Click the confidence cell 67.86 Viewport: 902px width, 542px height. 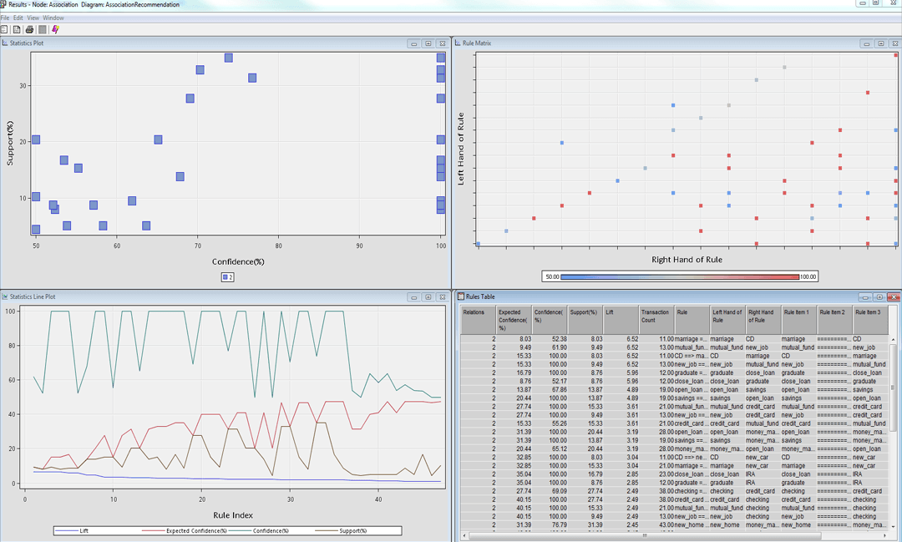[550, 390]
